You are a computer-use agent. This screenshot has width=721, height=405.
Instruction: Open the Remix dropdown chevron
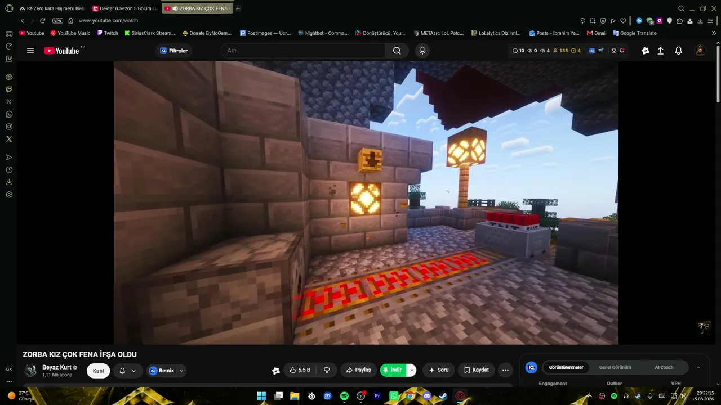(x=181, y=371)
